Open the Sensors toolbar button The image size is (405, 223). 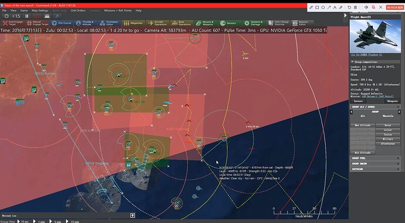[x=229, y=23]
